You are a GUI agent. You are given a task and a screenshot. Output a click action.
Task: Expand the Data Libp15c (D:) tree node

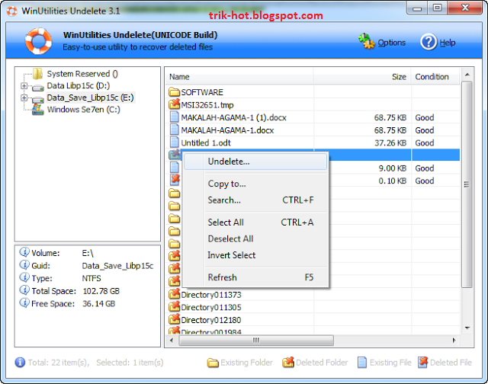(24, 85)
